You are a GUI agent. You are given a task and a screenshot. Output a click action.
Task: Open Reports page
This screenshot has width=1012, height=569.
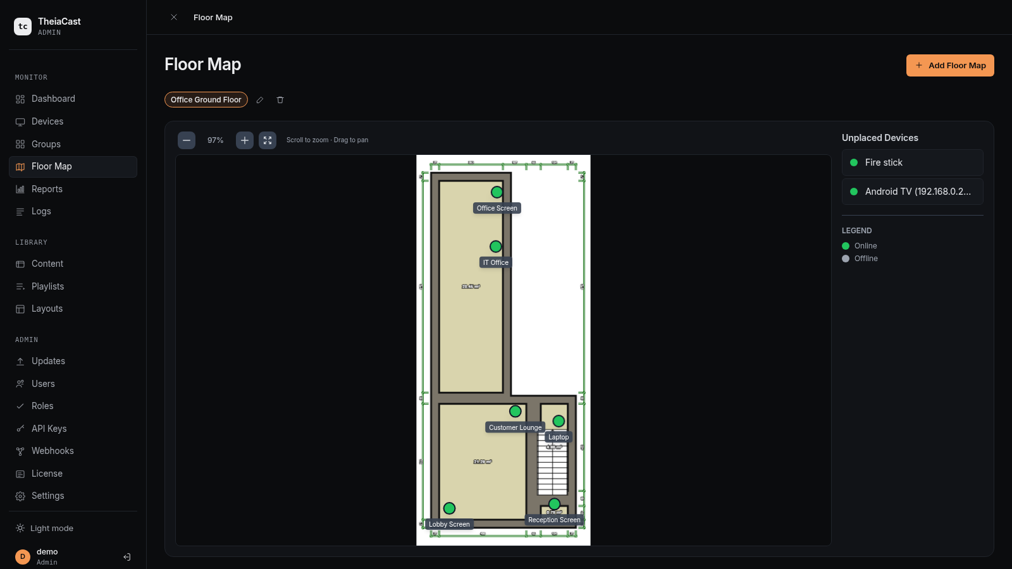[x=73, y=189]
